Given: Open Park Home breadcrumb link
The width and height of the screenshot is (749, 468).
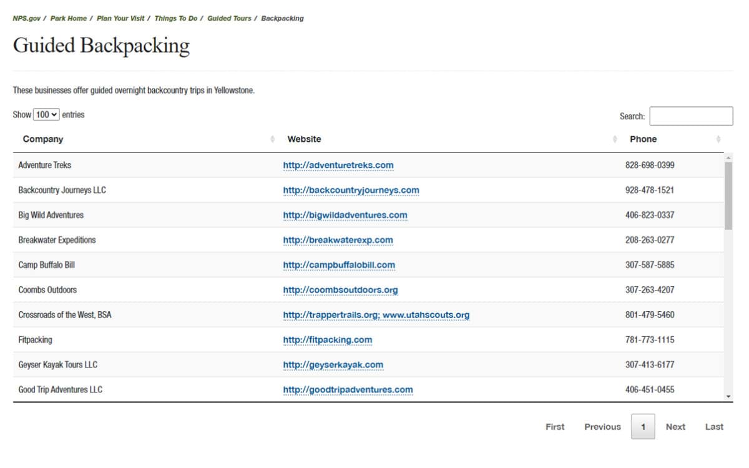Looking at the screenshot, I should [x=69, y=19].
